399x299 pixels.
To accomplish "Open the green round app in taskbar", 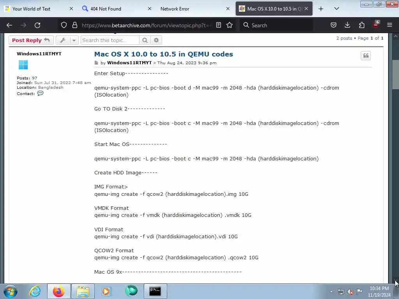I will pos(131,291).
